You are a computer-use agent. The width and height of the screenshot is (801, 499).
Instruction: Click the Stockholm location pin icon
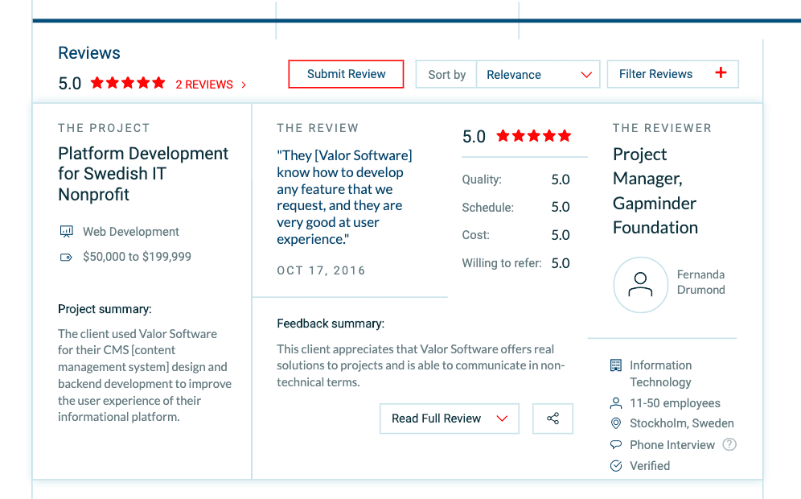(616, 423)
